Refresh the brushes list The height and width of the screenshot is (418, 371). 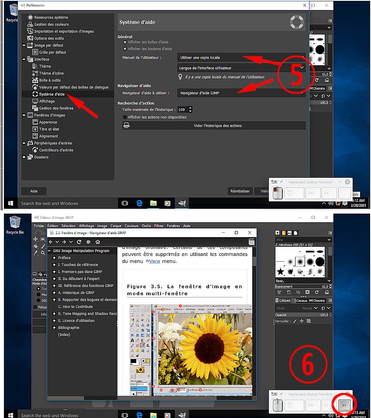click(317, 292)
